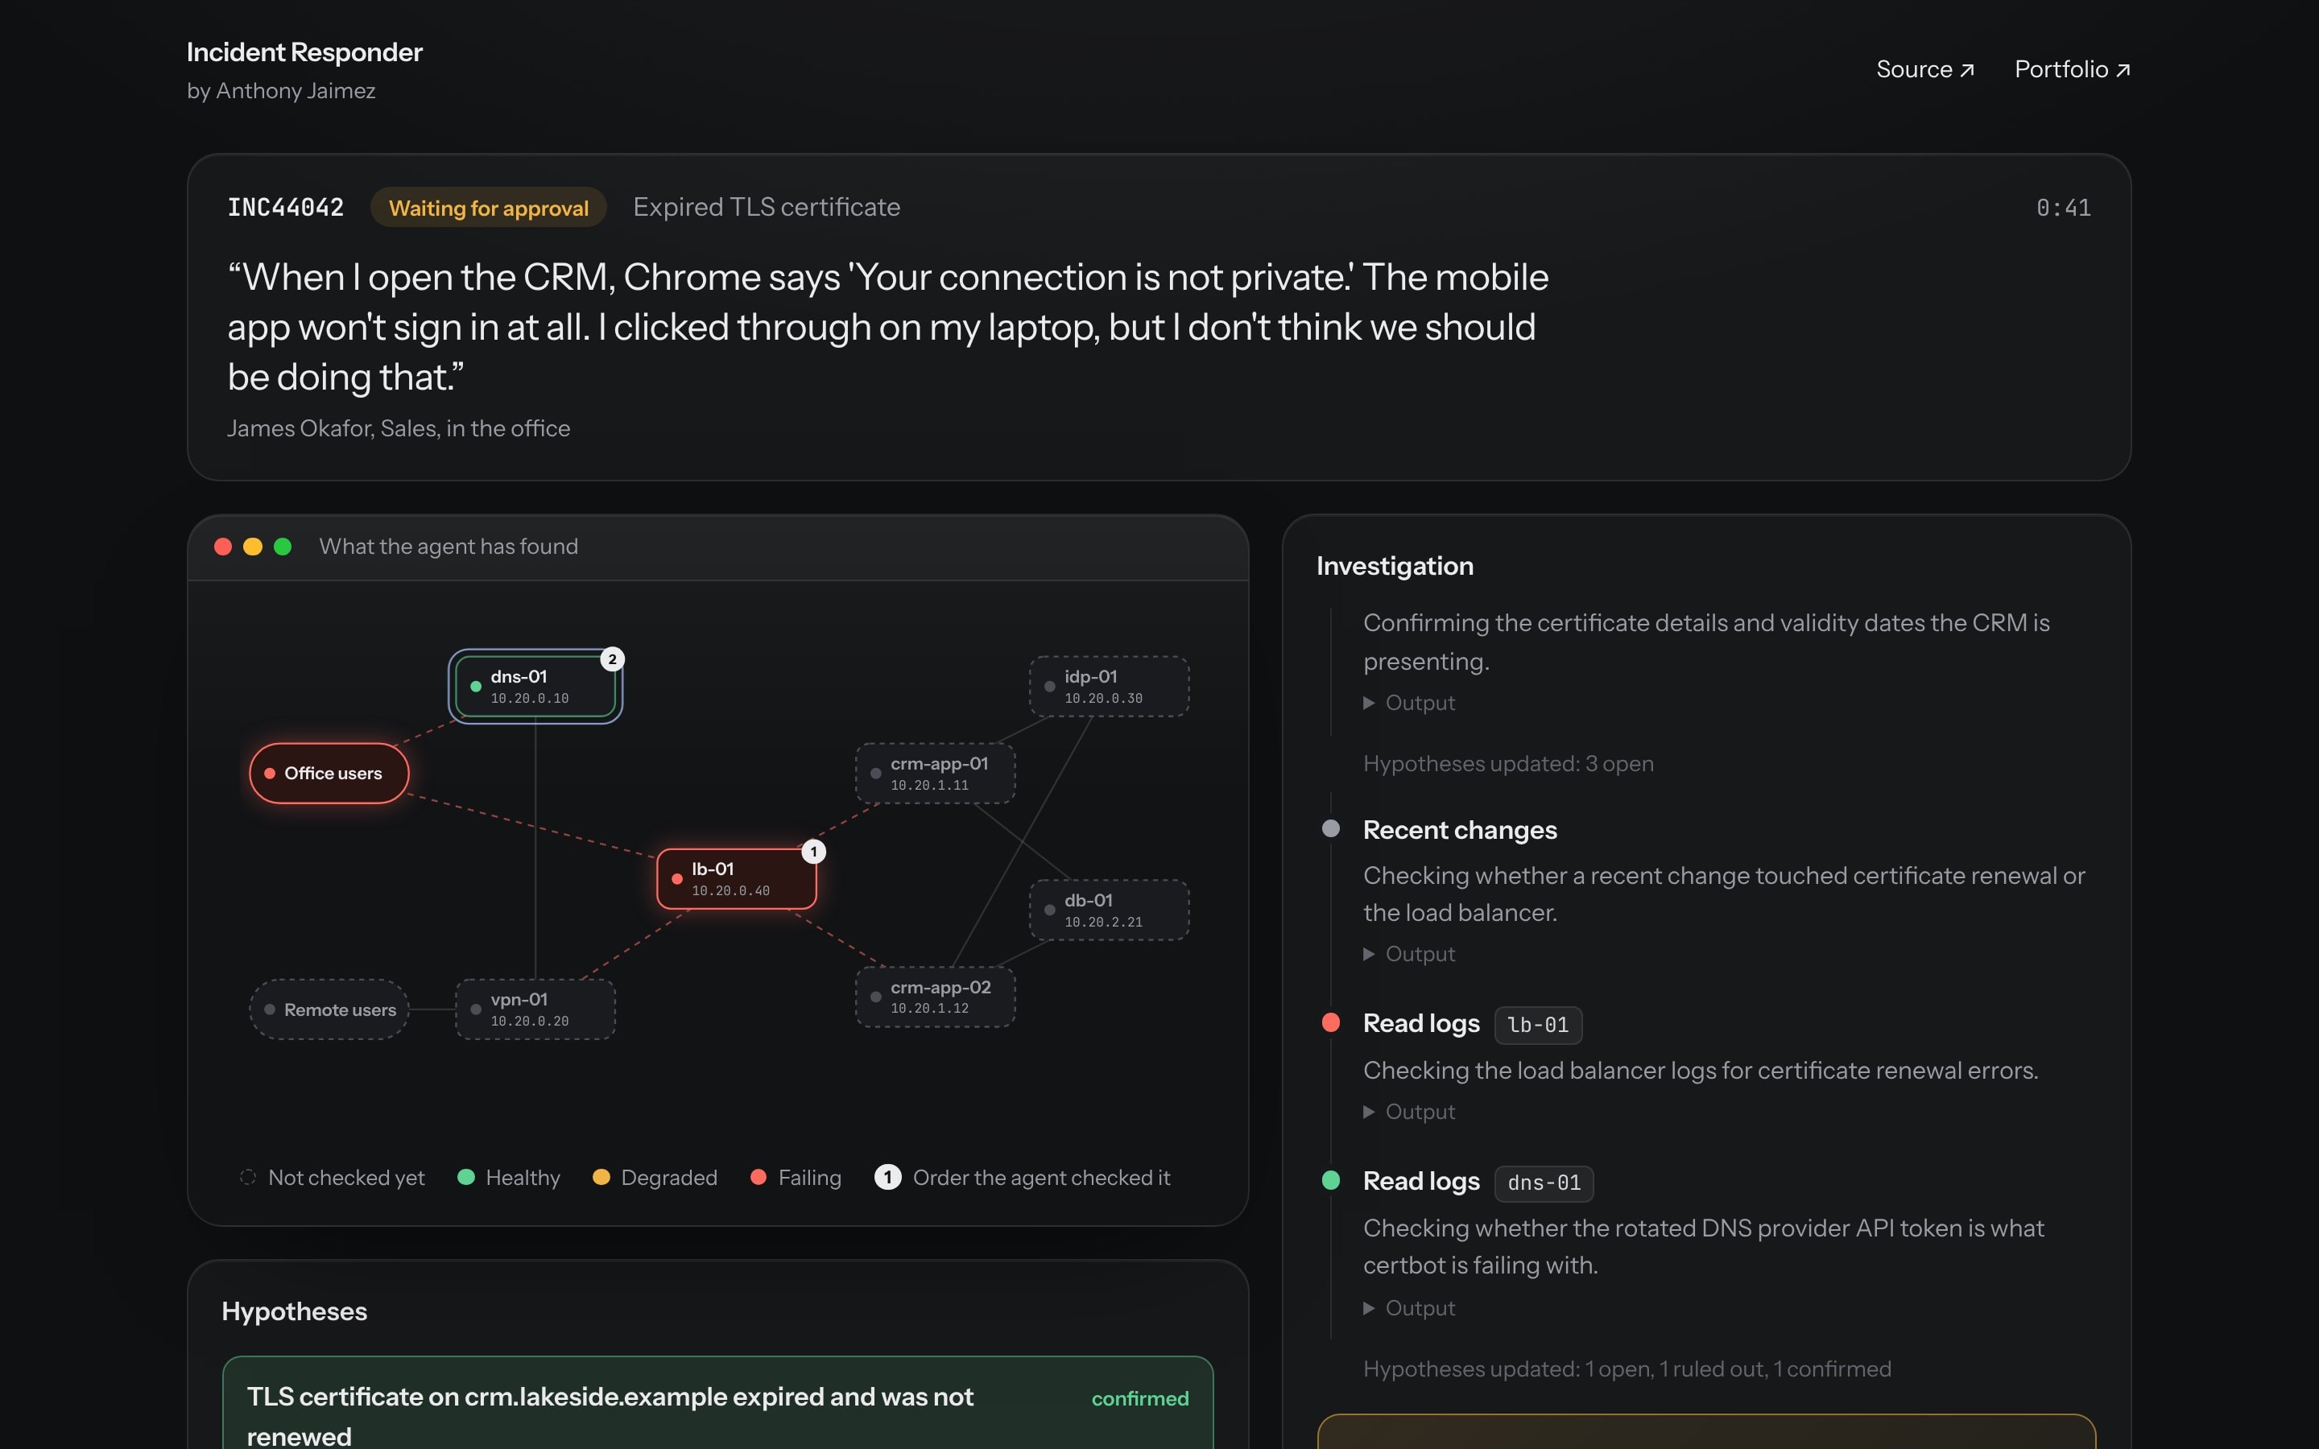Select the failing lb-01 node
The height and width of the screenshot is (1449, 2319).
[736, 879]
